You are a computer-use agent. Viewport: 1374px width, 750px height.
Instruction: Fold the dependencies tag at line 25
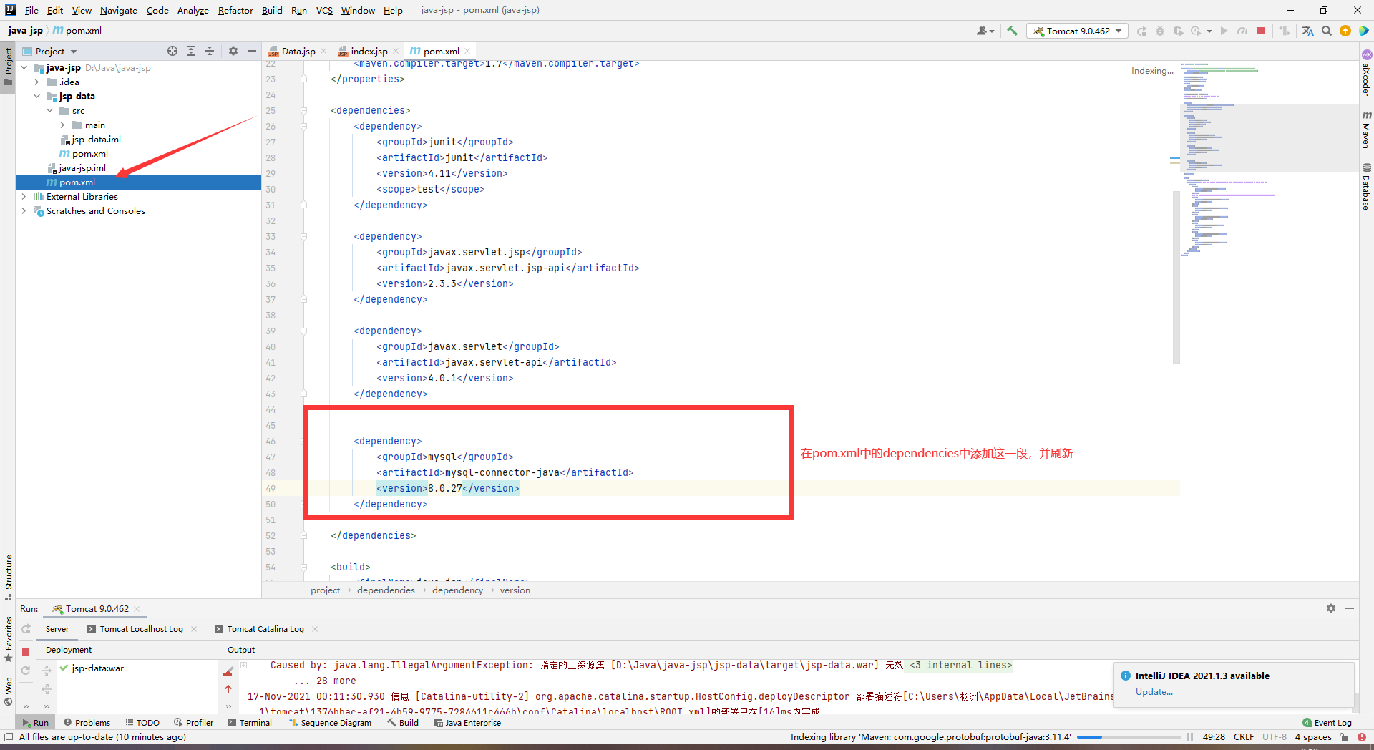pos(304,111)
